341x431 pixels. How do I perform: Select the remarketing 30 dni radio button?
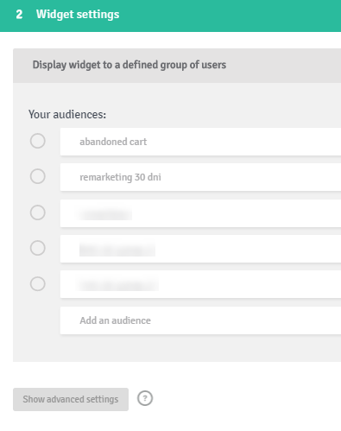point(38,176)
